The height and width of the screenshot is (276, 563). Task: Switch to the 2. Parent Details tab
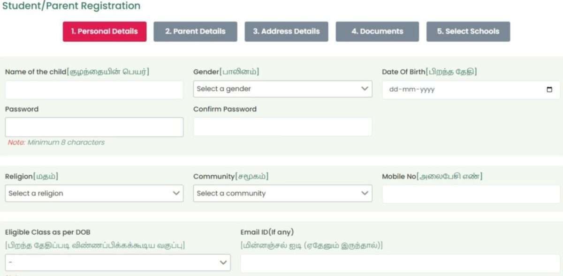point(195,32)
